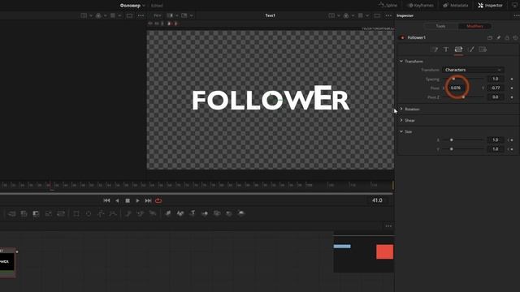This screenshot has width=520, height=292.
Task: Stop playback
Action: click(x=128, y=200)
